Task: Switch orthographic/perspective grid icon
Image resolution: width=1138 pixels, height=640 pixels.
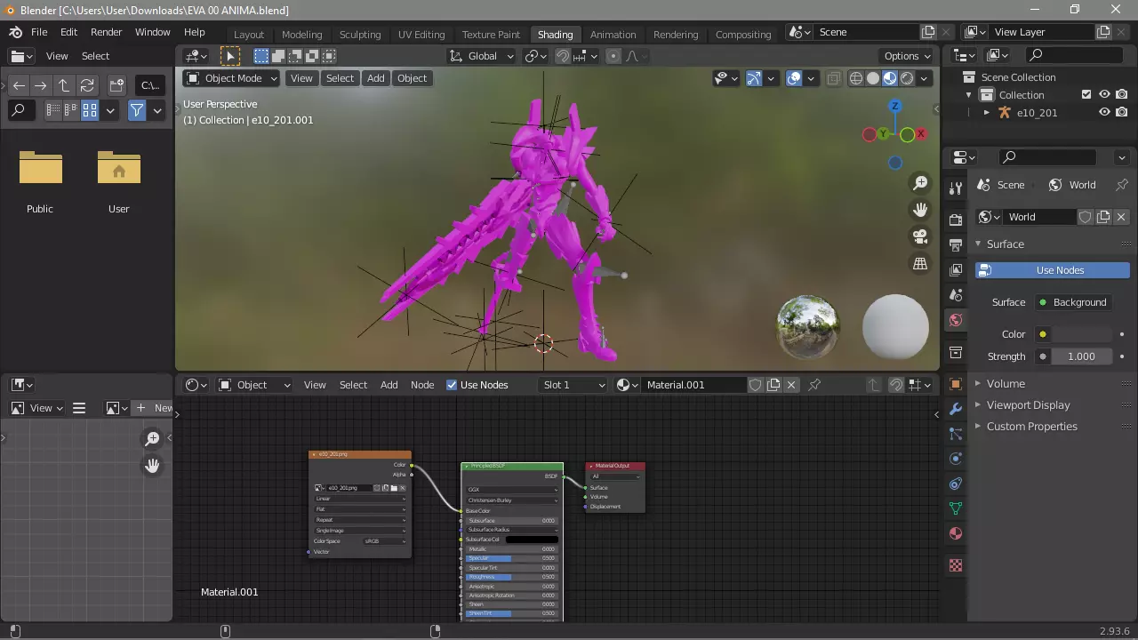Action: (920, 263)
